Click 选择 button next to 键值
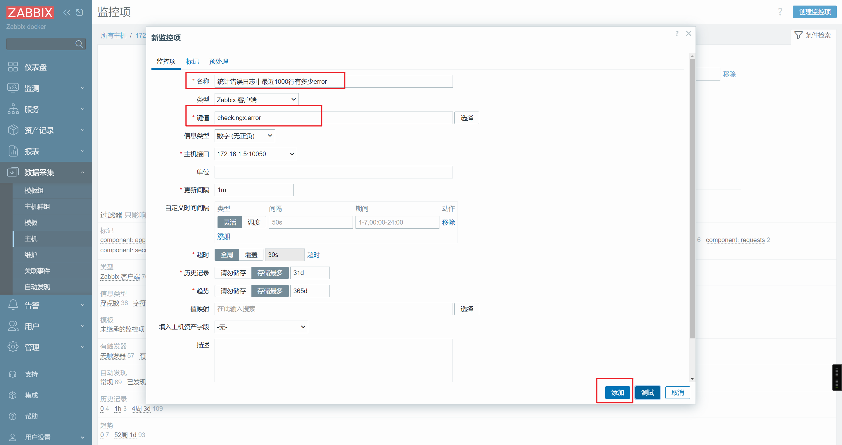842x445 pixels. pyautogui.click(x=467, y=118)
